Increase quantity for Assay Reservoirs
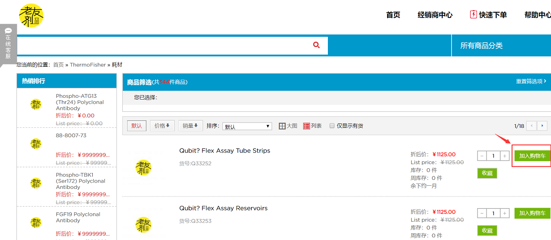551x240 pixels. [x=505, y=214]
